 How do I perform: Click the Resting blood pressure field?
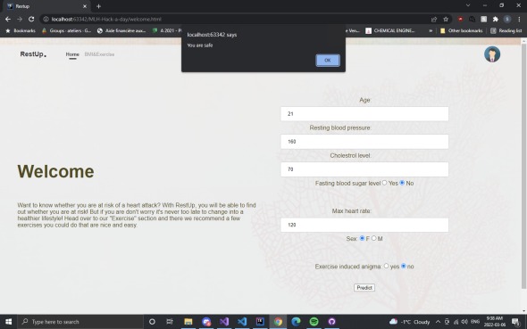(x=364, y=142)
